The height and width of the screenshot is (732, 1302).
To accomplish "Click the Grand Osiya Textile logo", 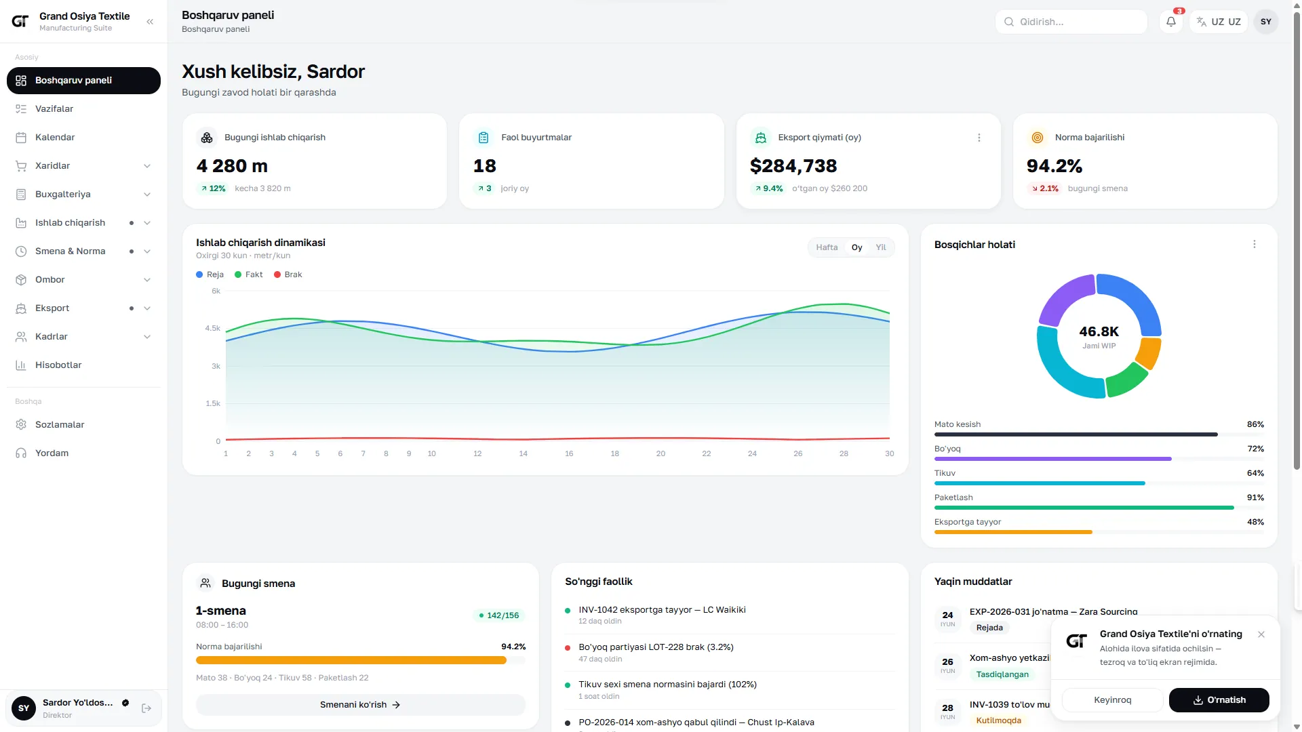I will [20, 22].
